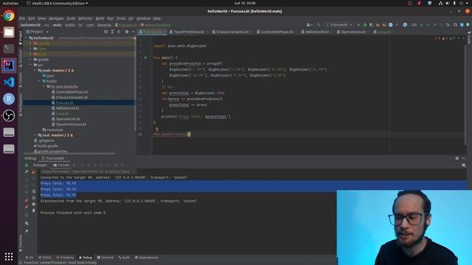The width and height of the screenshot is (472, 265).
Task: Select HelloWorld.kt in project tree
Action: click(x=67, y=108)
